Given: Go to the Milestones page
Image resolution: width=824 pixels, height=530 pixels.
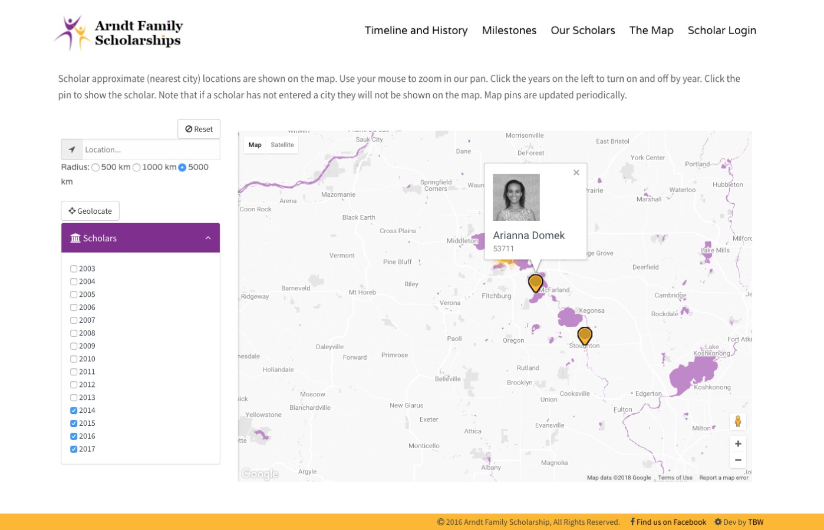Looking at the screenshot, I should click(x=509, y=30).
